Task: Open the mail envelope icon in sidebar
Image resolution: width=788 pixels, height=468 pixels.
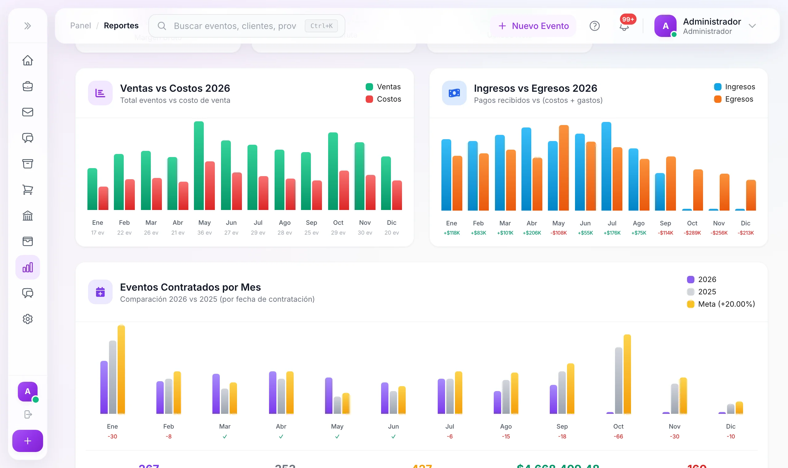Action: tap(28, 112)
